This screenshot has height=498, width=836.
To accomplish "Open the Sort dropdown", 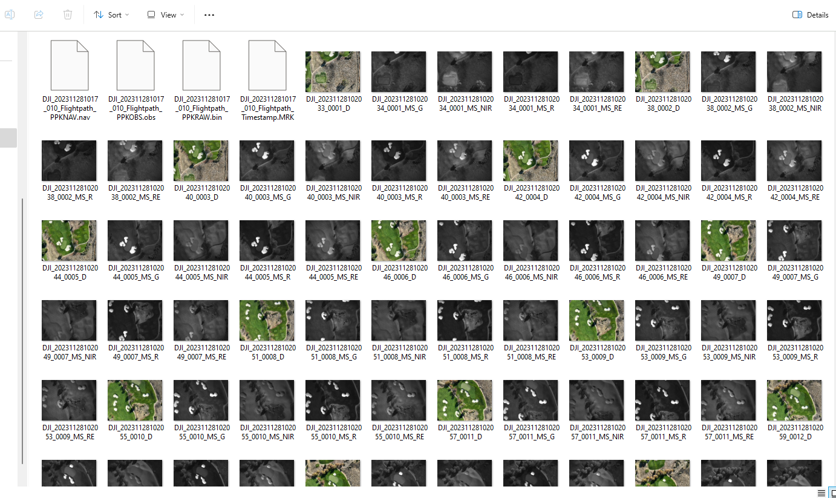I will [111, 15].
